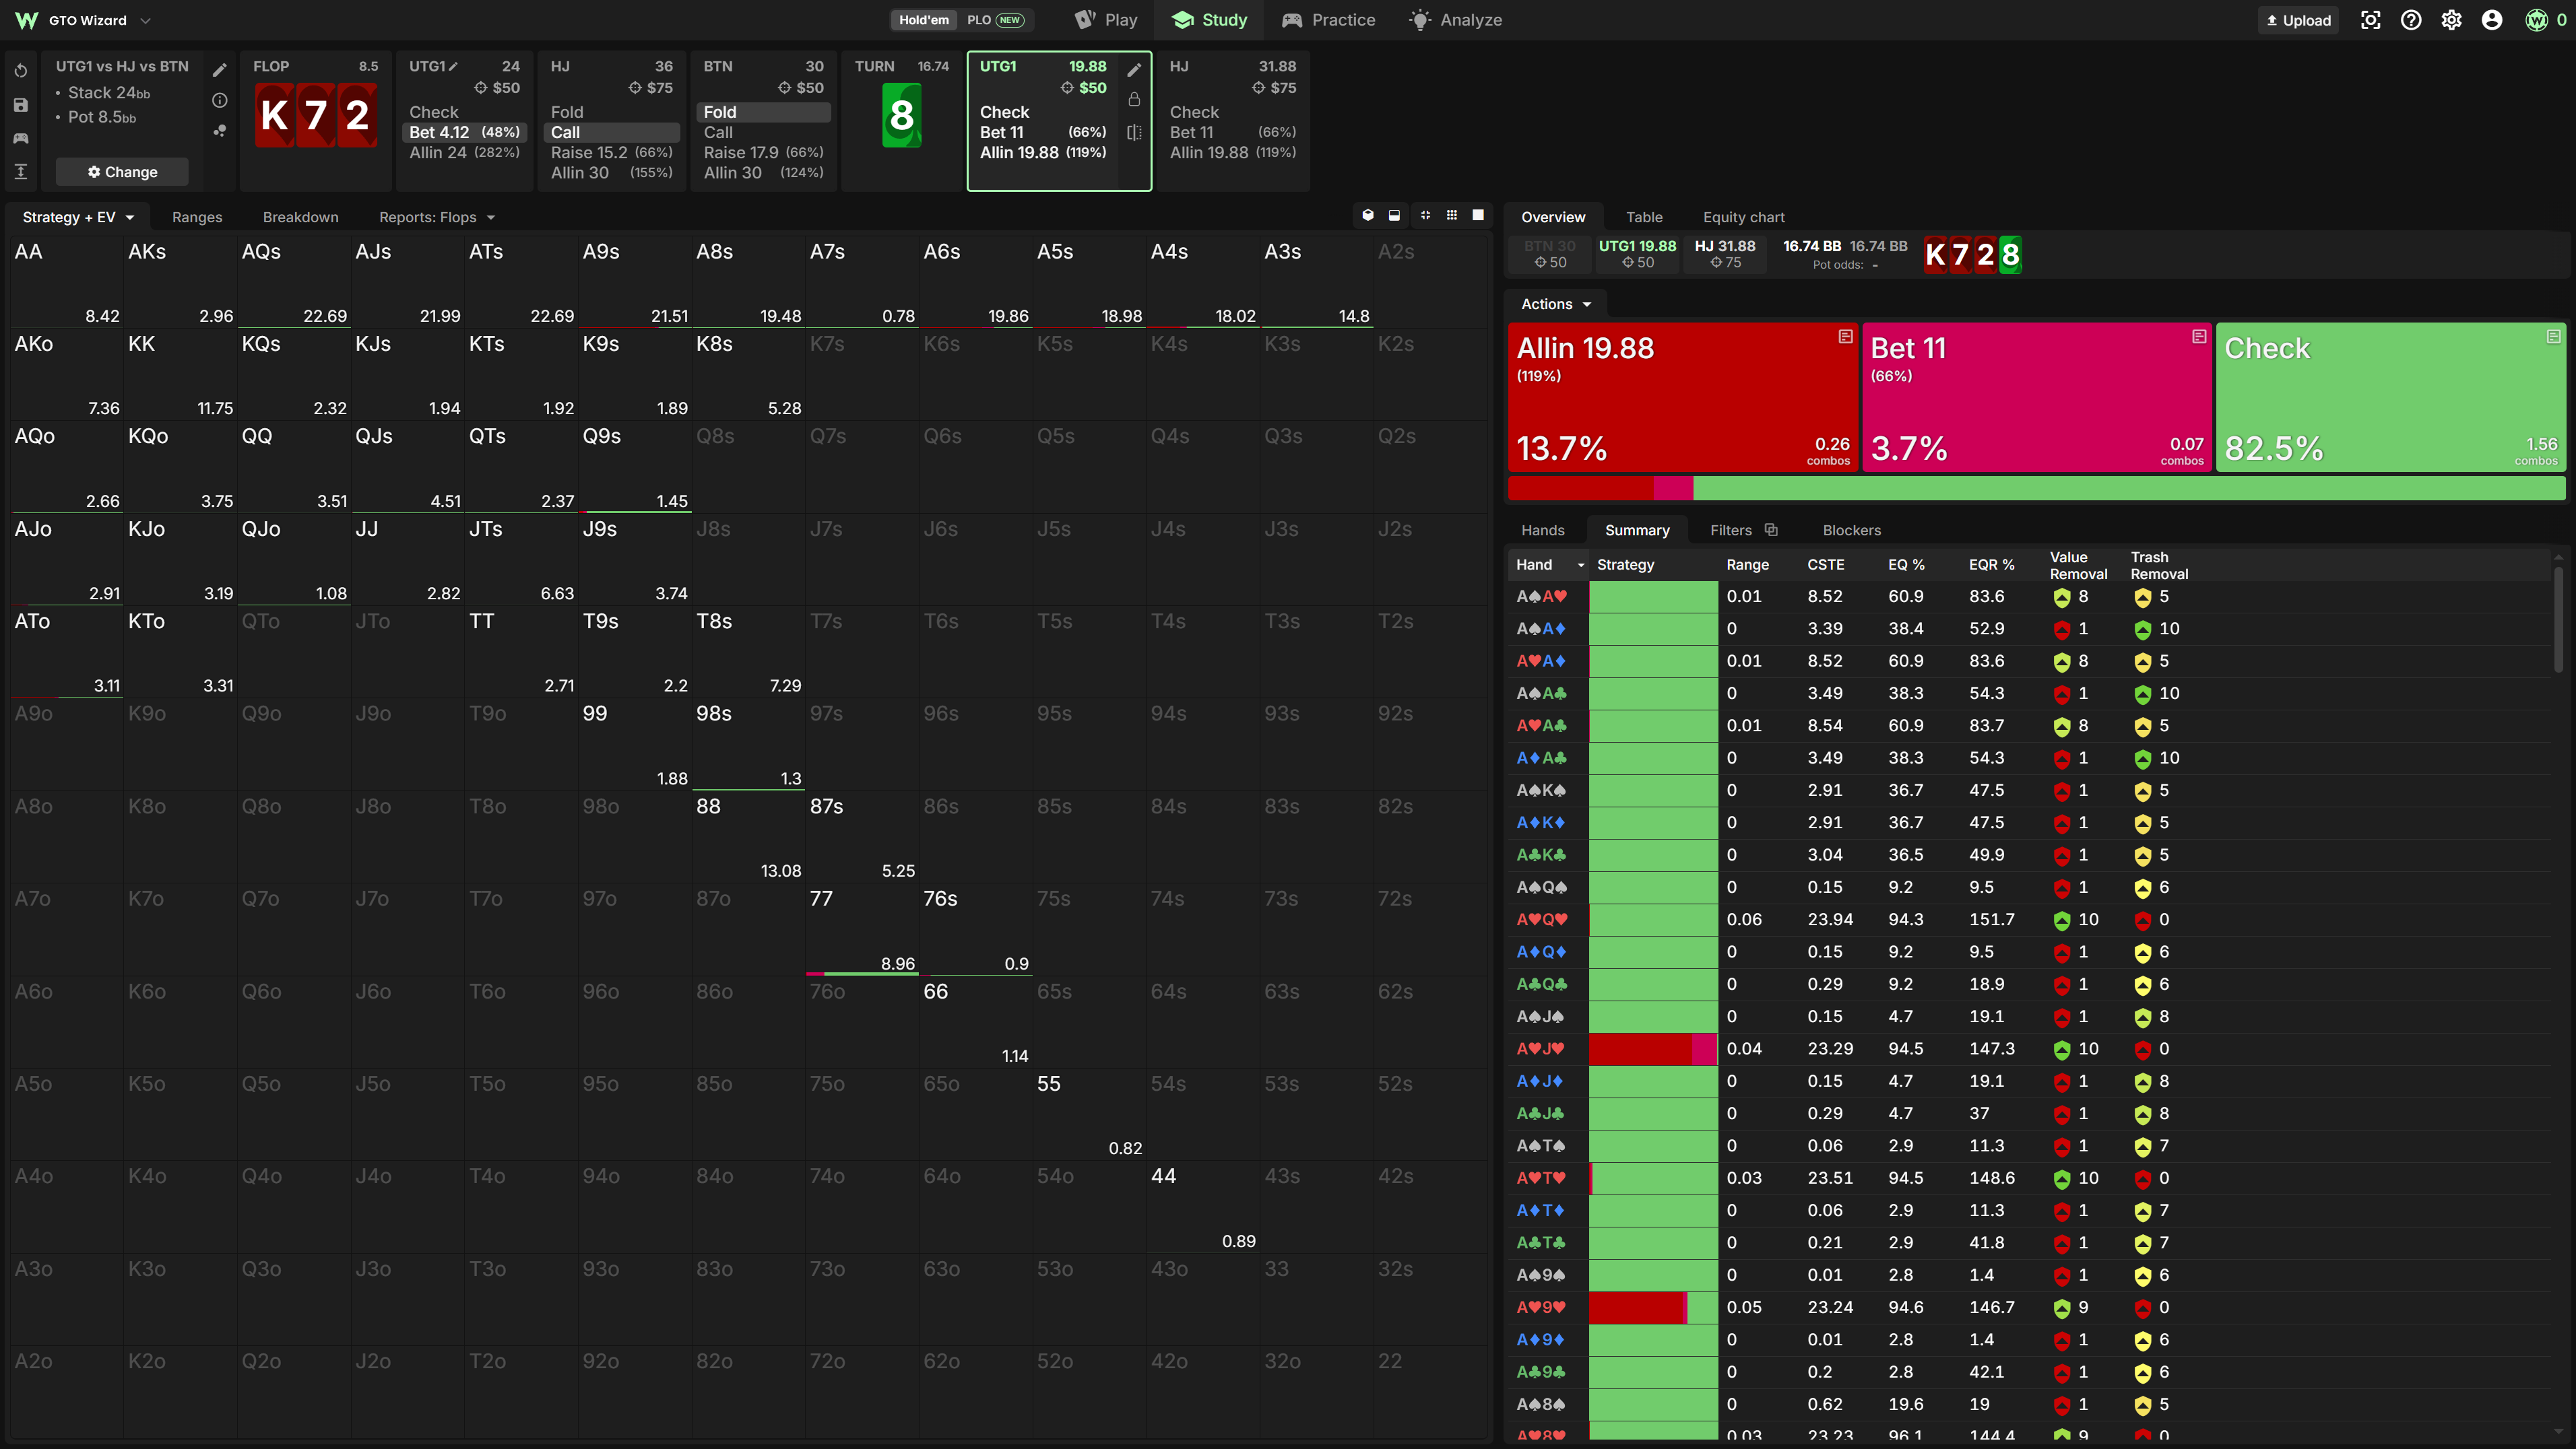Screen dimensions: 2576x1449
Task: Open the Blockers tab
Action: point(1851,530)
